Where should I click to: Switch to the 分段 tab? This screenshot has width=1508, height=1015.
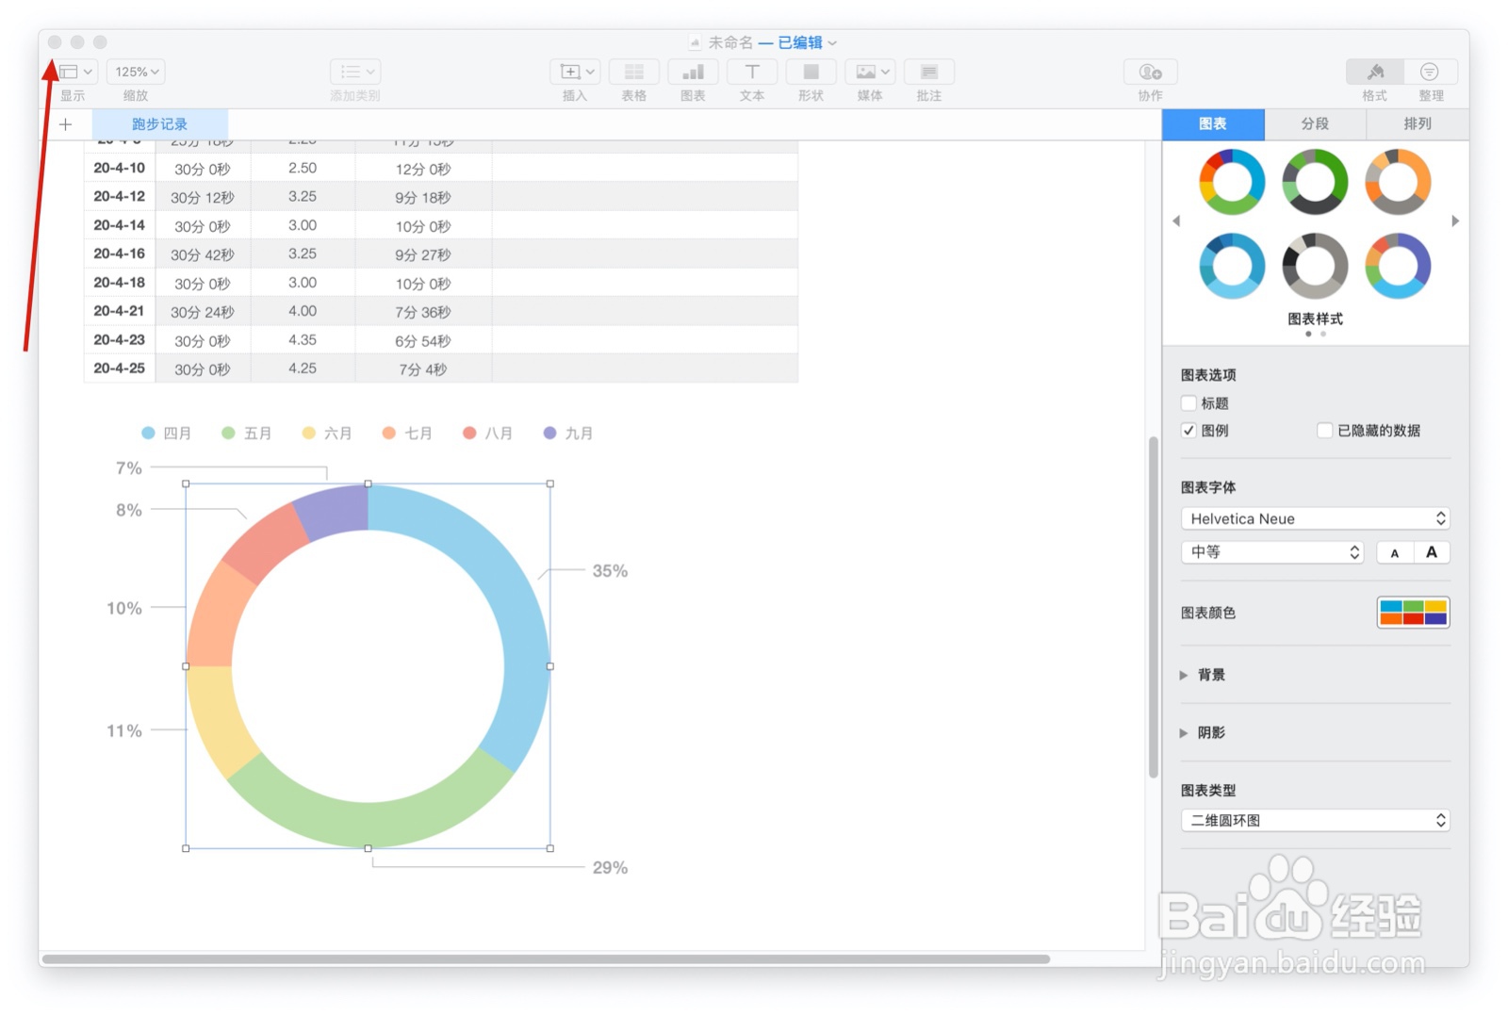pyautogui.click(x=1314, y=123)
